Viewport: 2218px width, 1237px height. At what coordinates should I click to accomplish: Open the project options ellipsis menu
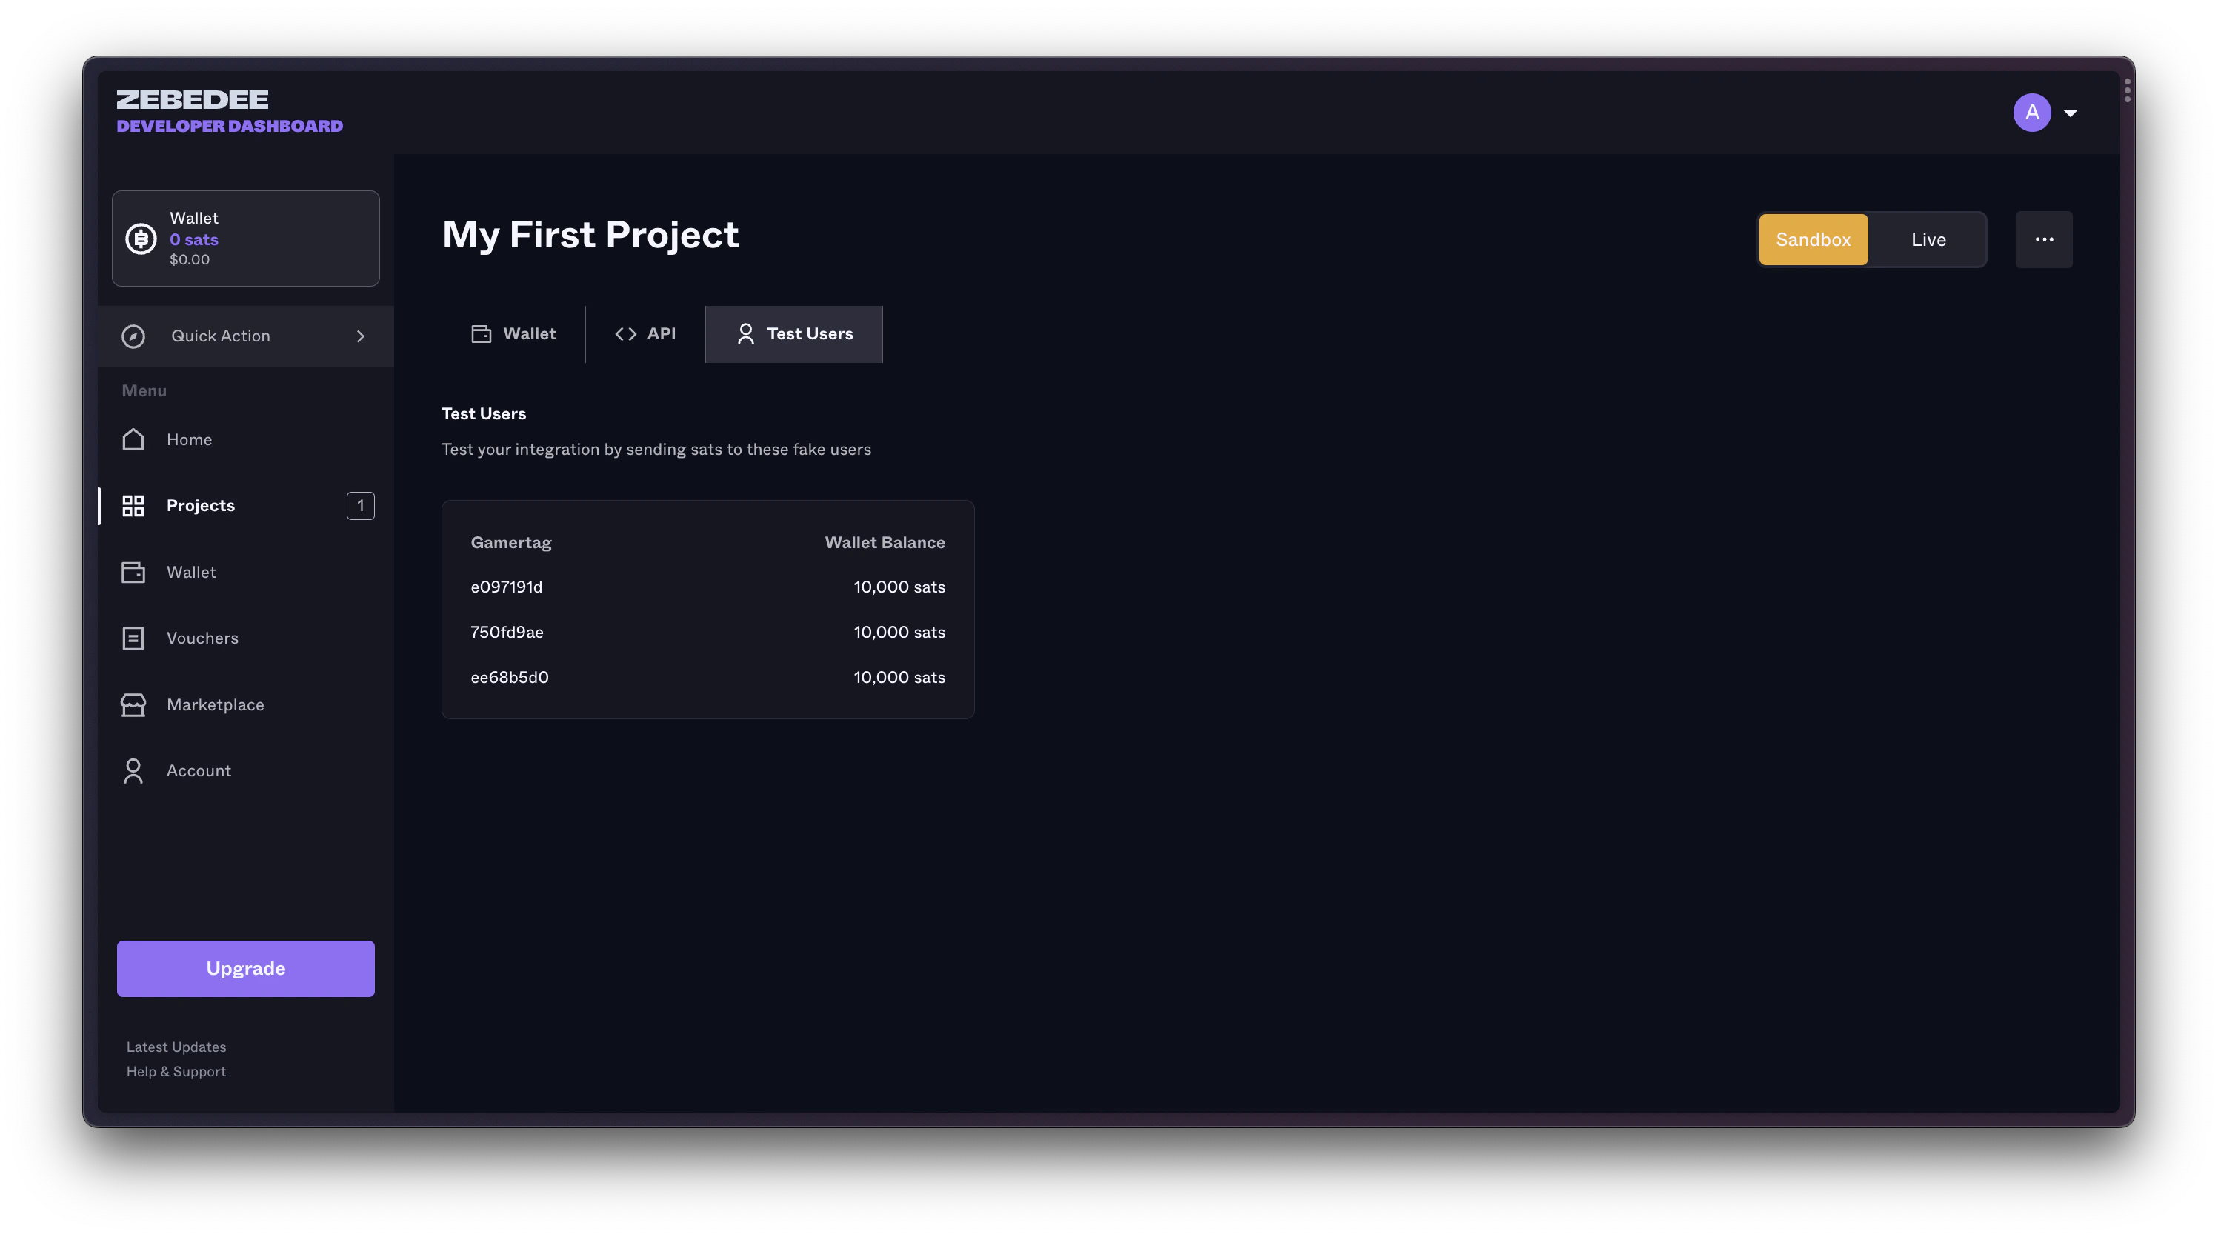[2044, 239]
